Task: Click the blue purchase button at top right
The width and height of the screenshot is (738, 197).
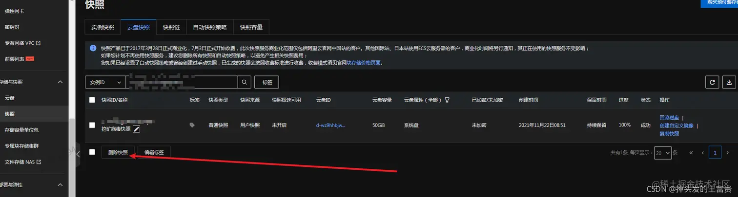Action: pos(719,3)
